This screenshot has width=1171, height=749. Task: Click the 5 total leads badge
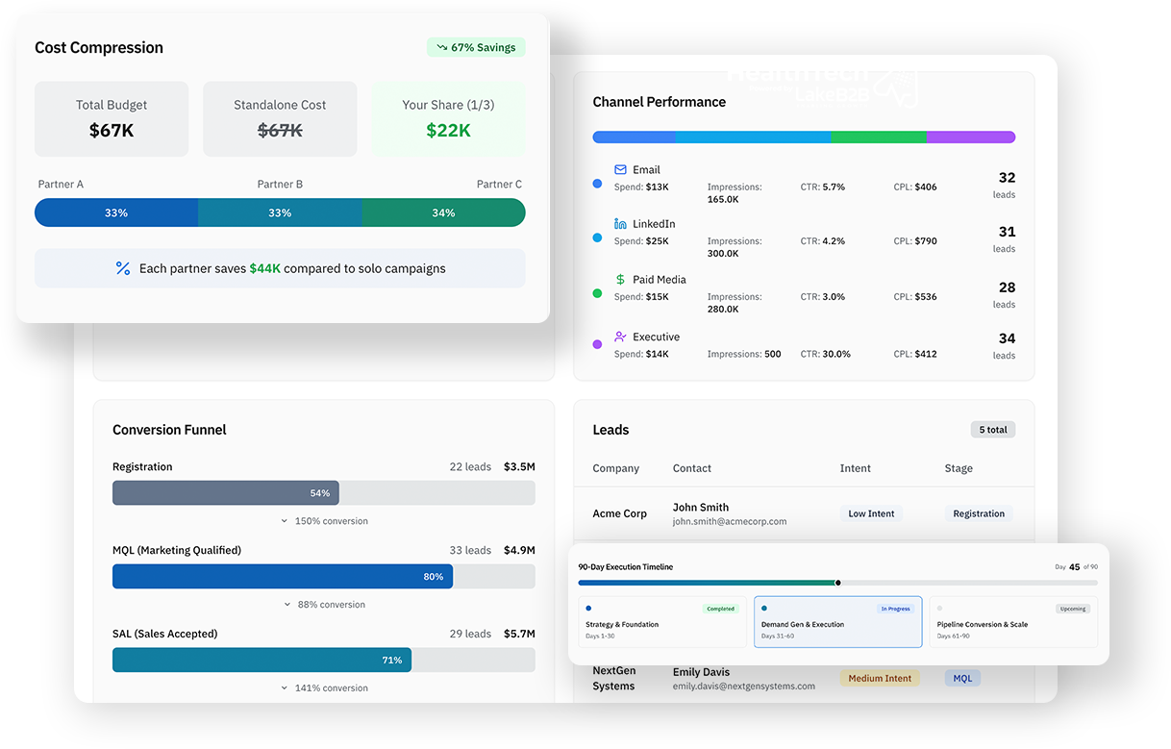point(992,430)
